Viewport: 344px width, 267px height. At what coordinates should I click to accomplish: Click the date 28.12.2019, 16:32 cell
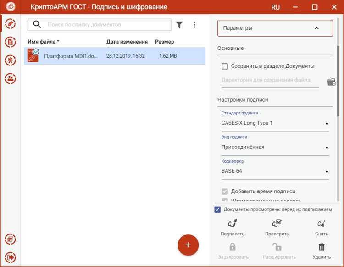[126, 56]
